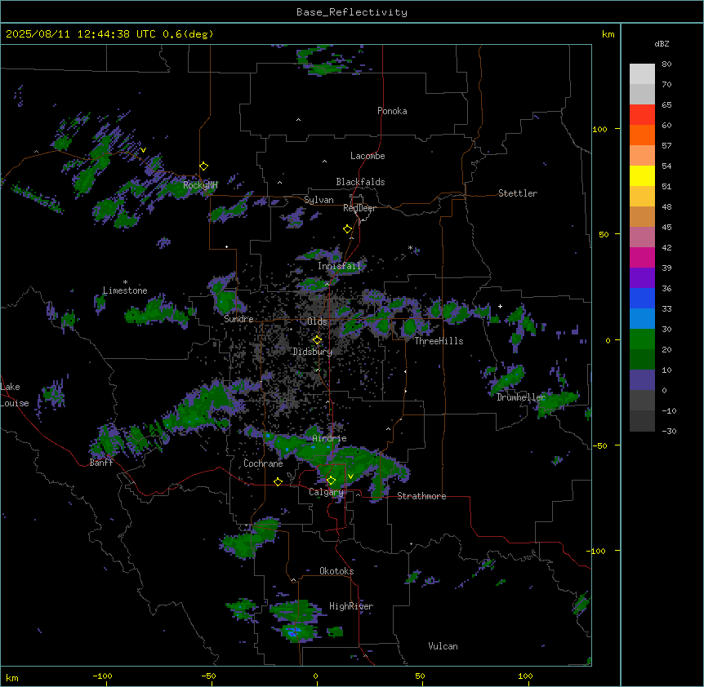
Task: Click the Banff label
Action: 101,463
